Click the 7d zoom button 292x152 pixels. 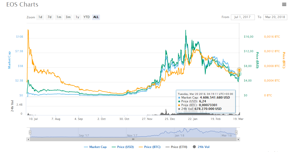click(x=49, y=17)
